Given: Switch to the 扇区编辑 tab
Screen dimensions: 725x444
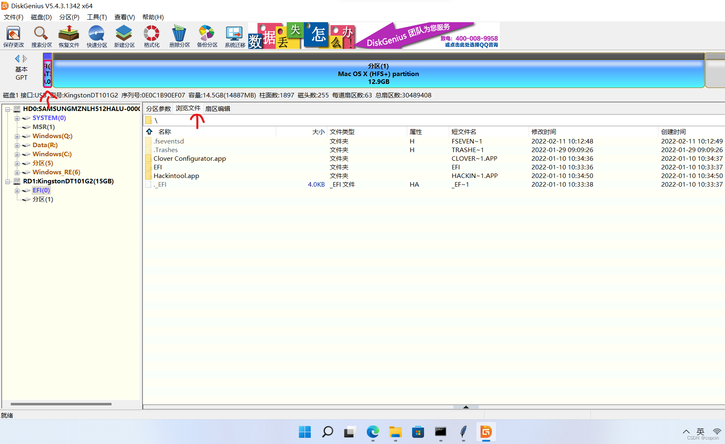Looking at the screenshot, I should pyautogui.click(x=218, y=109).
